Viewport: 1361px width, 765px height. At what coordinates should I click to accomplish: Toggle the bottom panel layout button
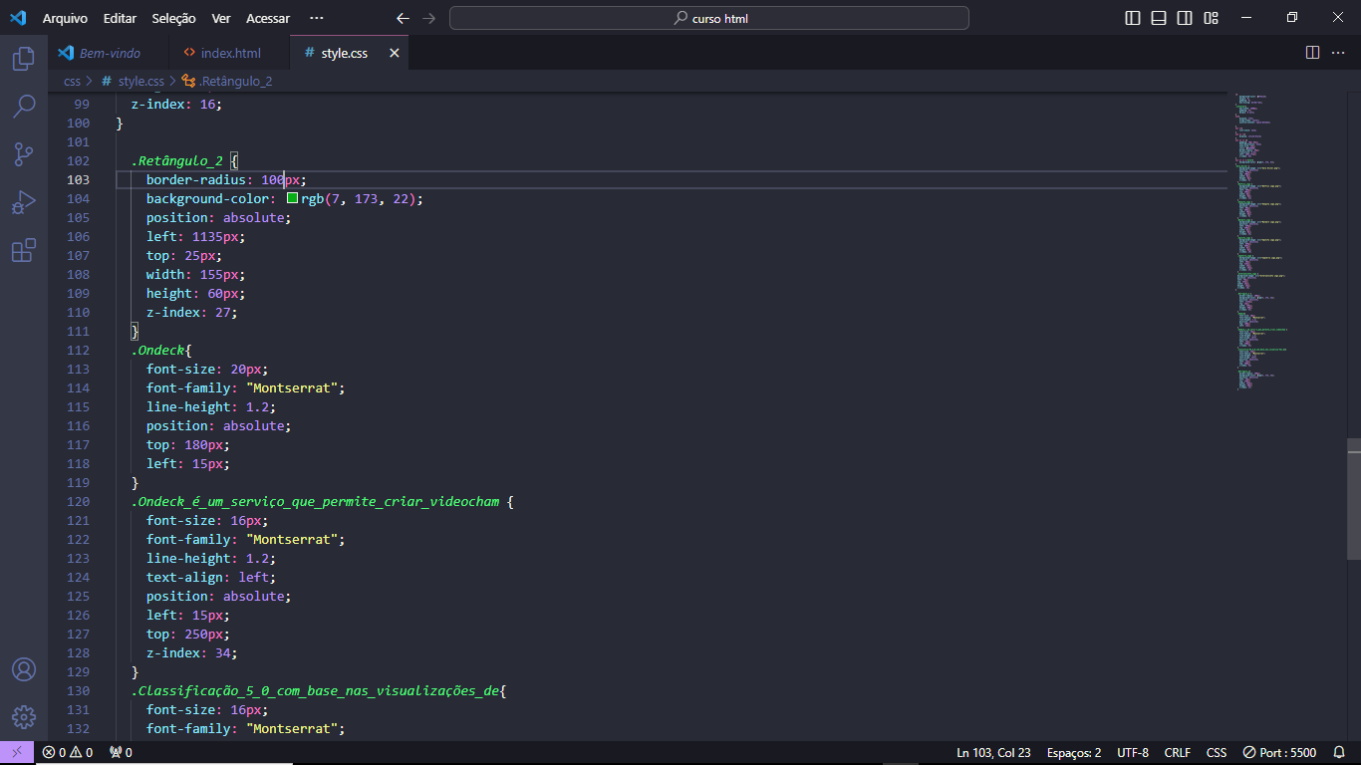point(1159,18)
